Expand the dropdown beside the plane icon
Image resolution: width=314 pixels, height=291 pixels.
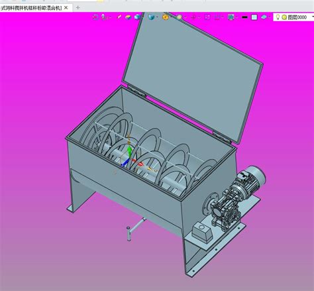click(x=270, y=17)
